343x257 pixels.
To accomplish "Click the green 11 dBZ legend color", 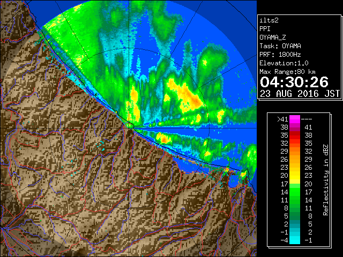I will [x=295, y=200].
